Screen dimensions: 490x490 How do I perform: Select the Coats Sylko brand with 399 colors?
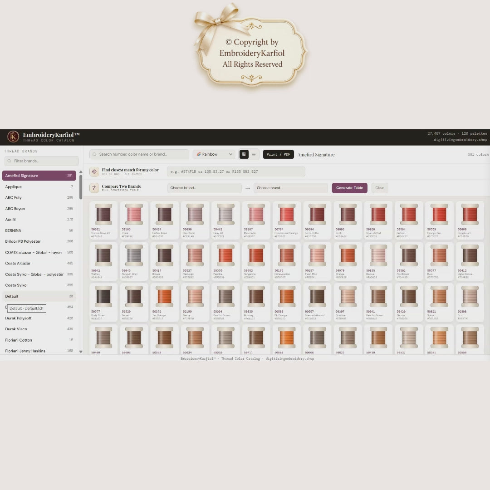39,285
